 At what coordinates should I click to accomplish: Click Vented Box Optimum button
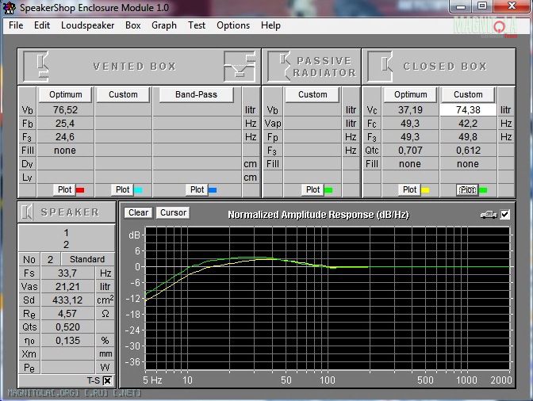(x=65, y=95)
